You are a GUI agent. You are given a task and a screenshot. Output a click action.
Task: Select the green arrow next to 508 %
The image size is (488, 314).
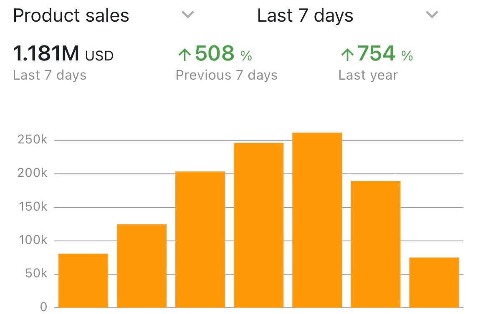(185, 54)
